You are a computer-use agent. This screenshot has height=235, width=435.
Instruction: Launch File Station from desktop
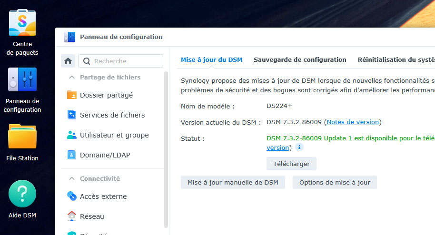pyautogui.click(x=22, y=137)
